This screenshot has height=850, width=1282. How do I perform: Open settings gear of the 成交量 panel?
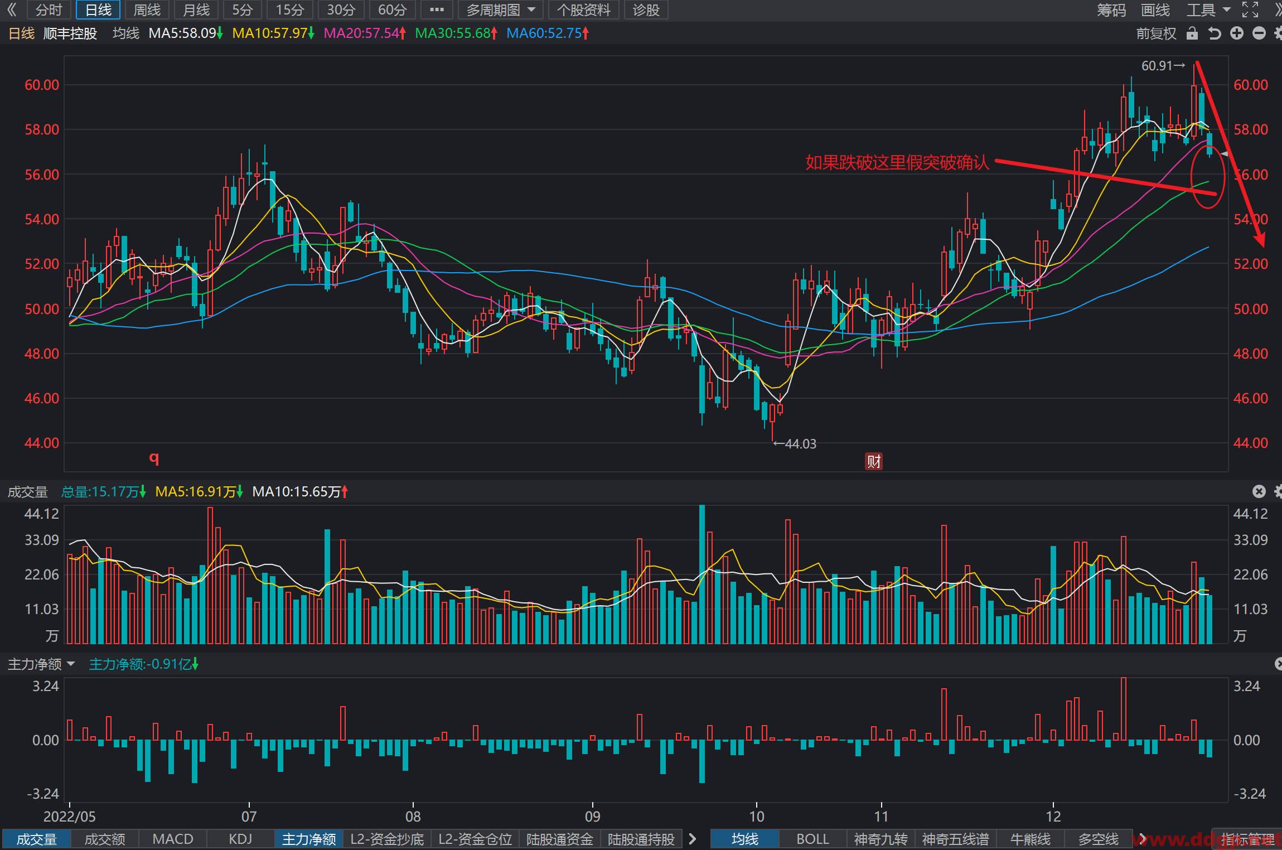1278,491
